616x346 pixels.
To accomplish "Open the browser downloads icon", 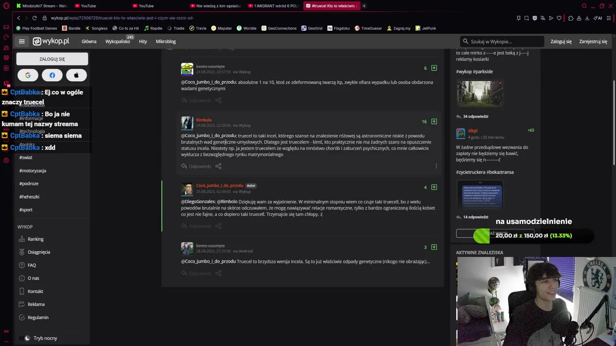I will point(587,18).
